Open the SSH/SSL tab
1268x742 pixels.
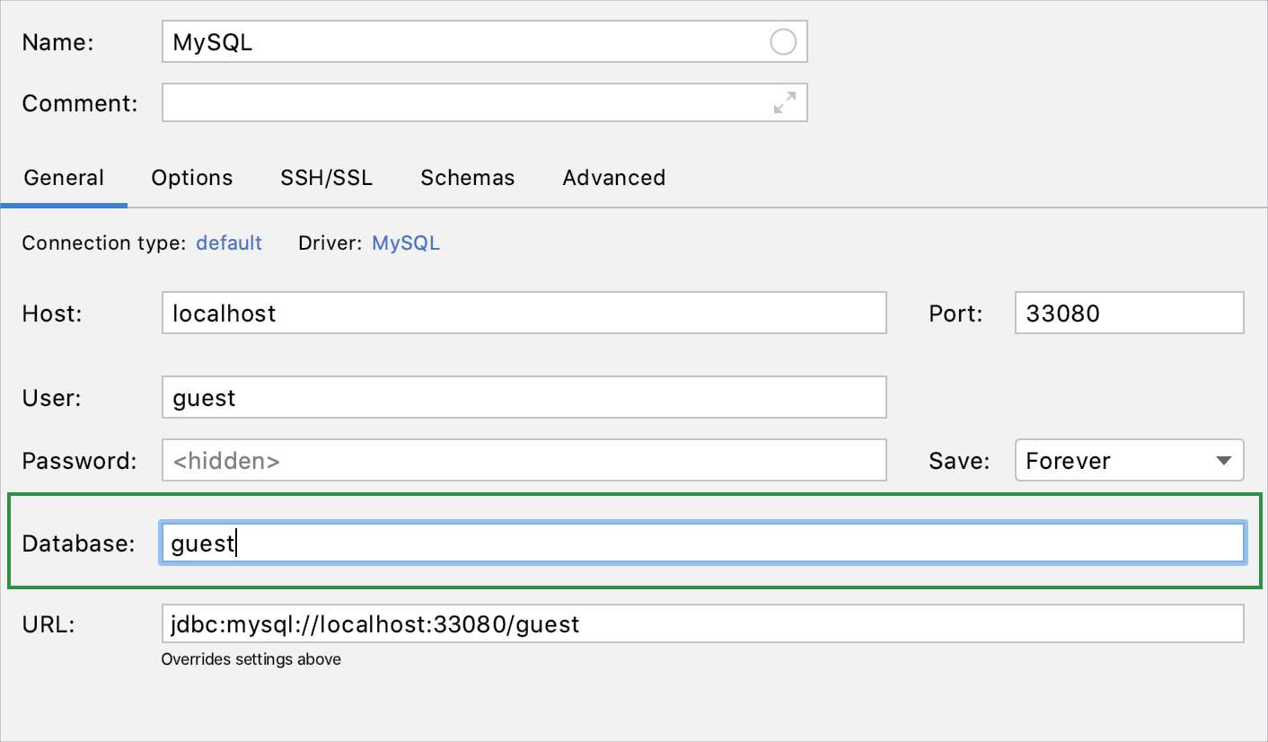coord(326,177)
